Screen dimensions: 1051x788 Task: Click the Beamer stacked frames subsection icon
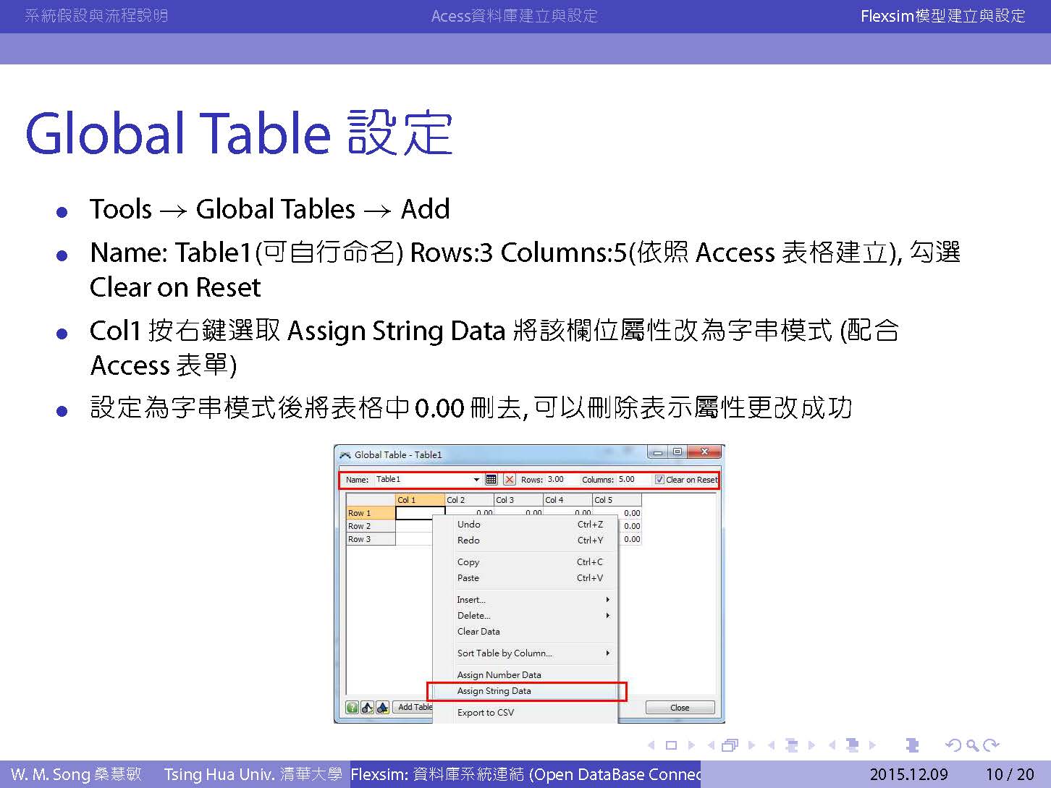[x=731, y=745]
